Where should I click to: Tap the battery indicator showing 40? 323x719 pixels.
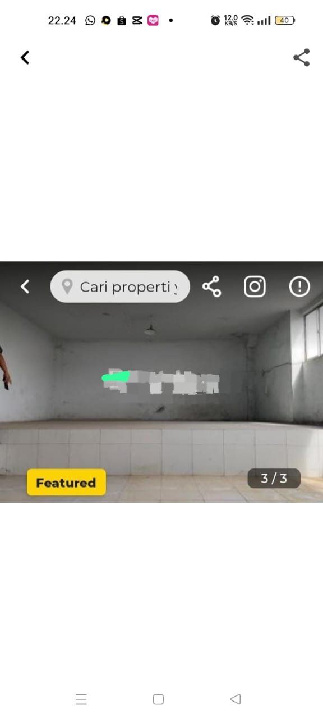pyautogui.click(x=285, y=20)
